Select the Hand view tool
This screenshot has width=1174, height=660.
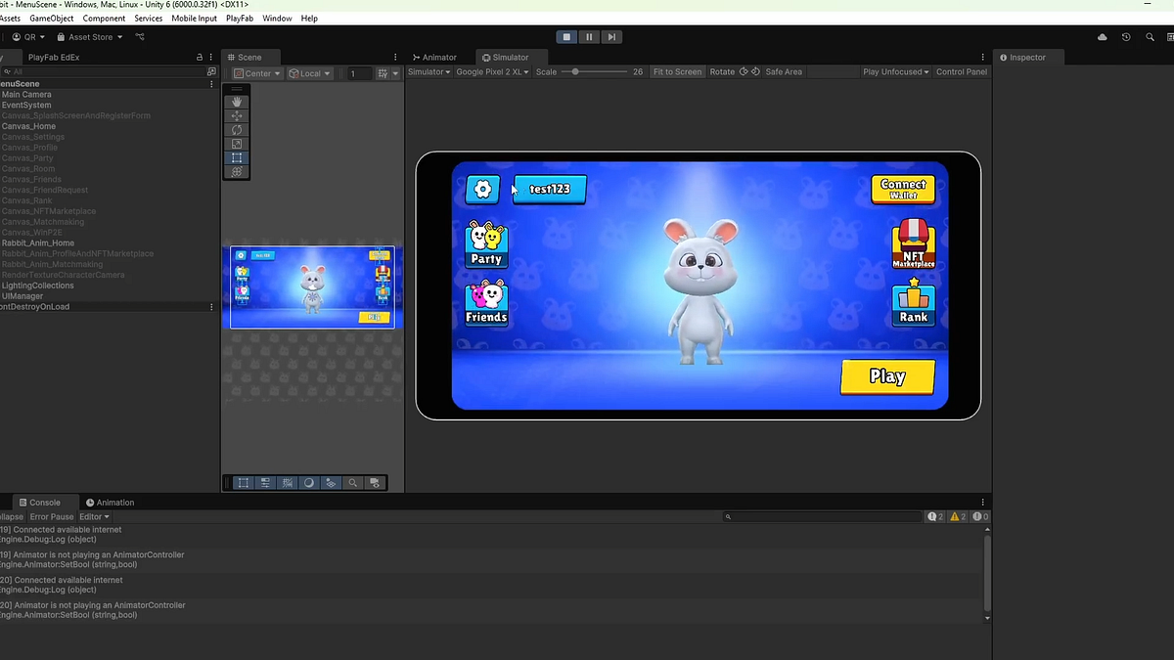coord(237,102)
